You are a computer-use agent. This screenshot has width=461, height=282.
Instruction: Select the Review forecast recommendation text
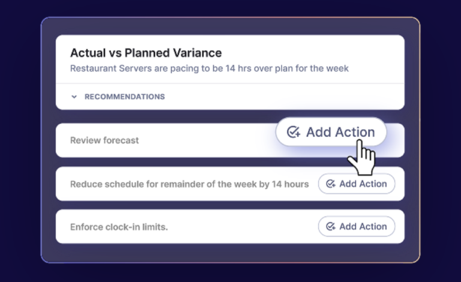point(104,140)
